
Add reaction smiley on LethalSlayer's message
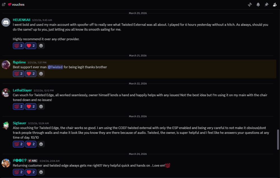(41, 106)
